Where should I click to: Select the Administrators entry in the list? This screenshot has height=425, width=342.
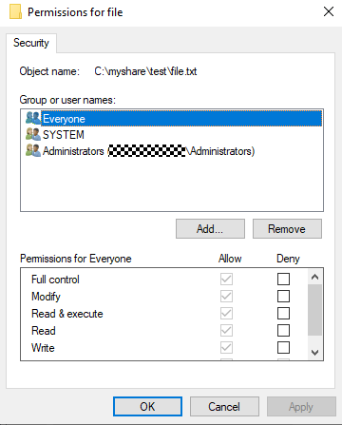(172, 151)
